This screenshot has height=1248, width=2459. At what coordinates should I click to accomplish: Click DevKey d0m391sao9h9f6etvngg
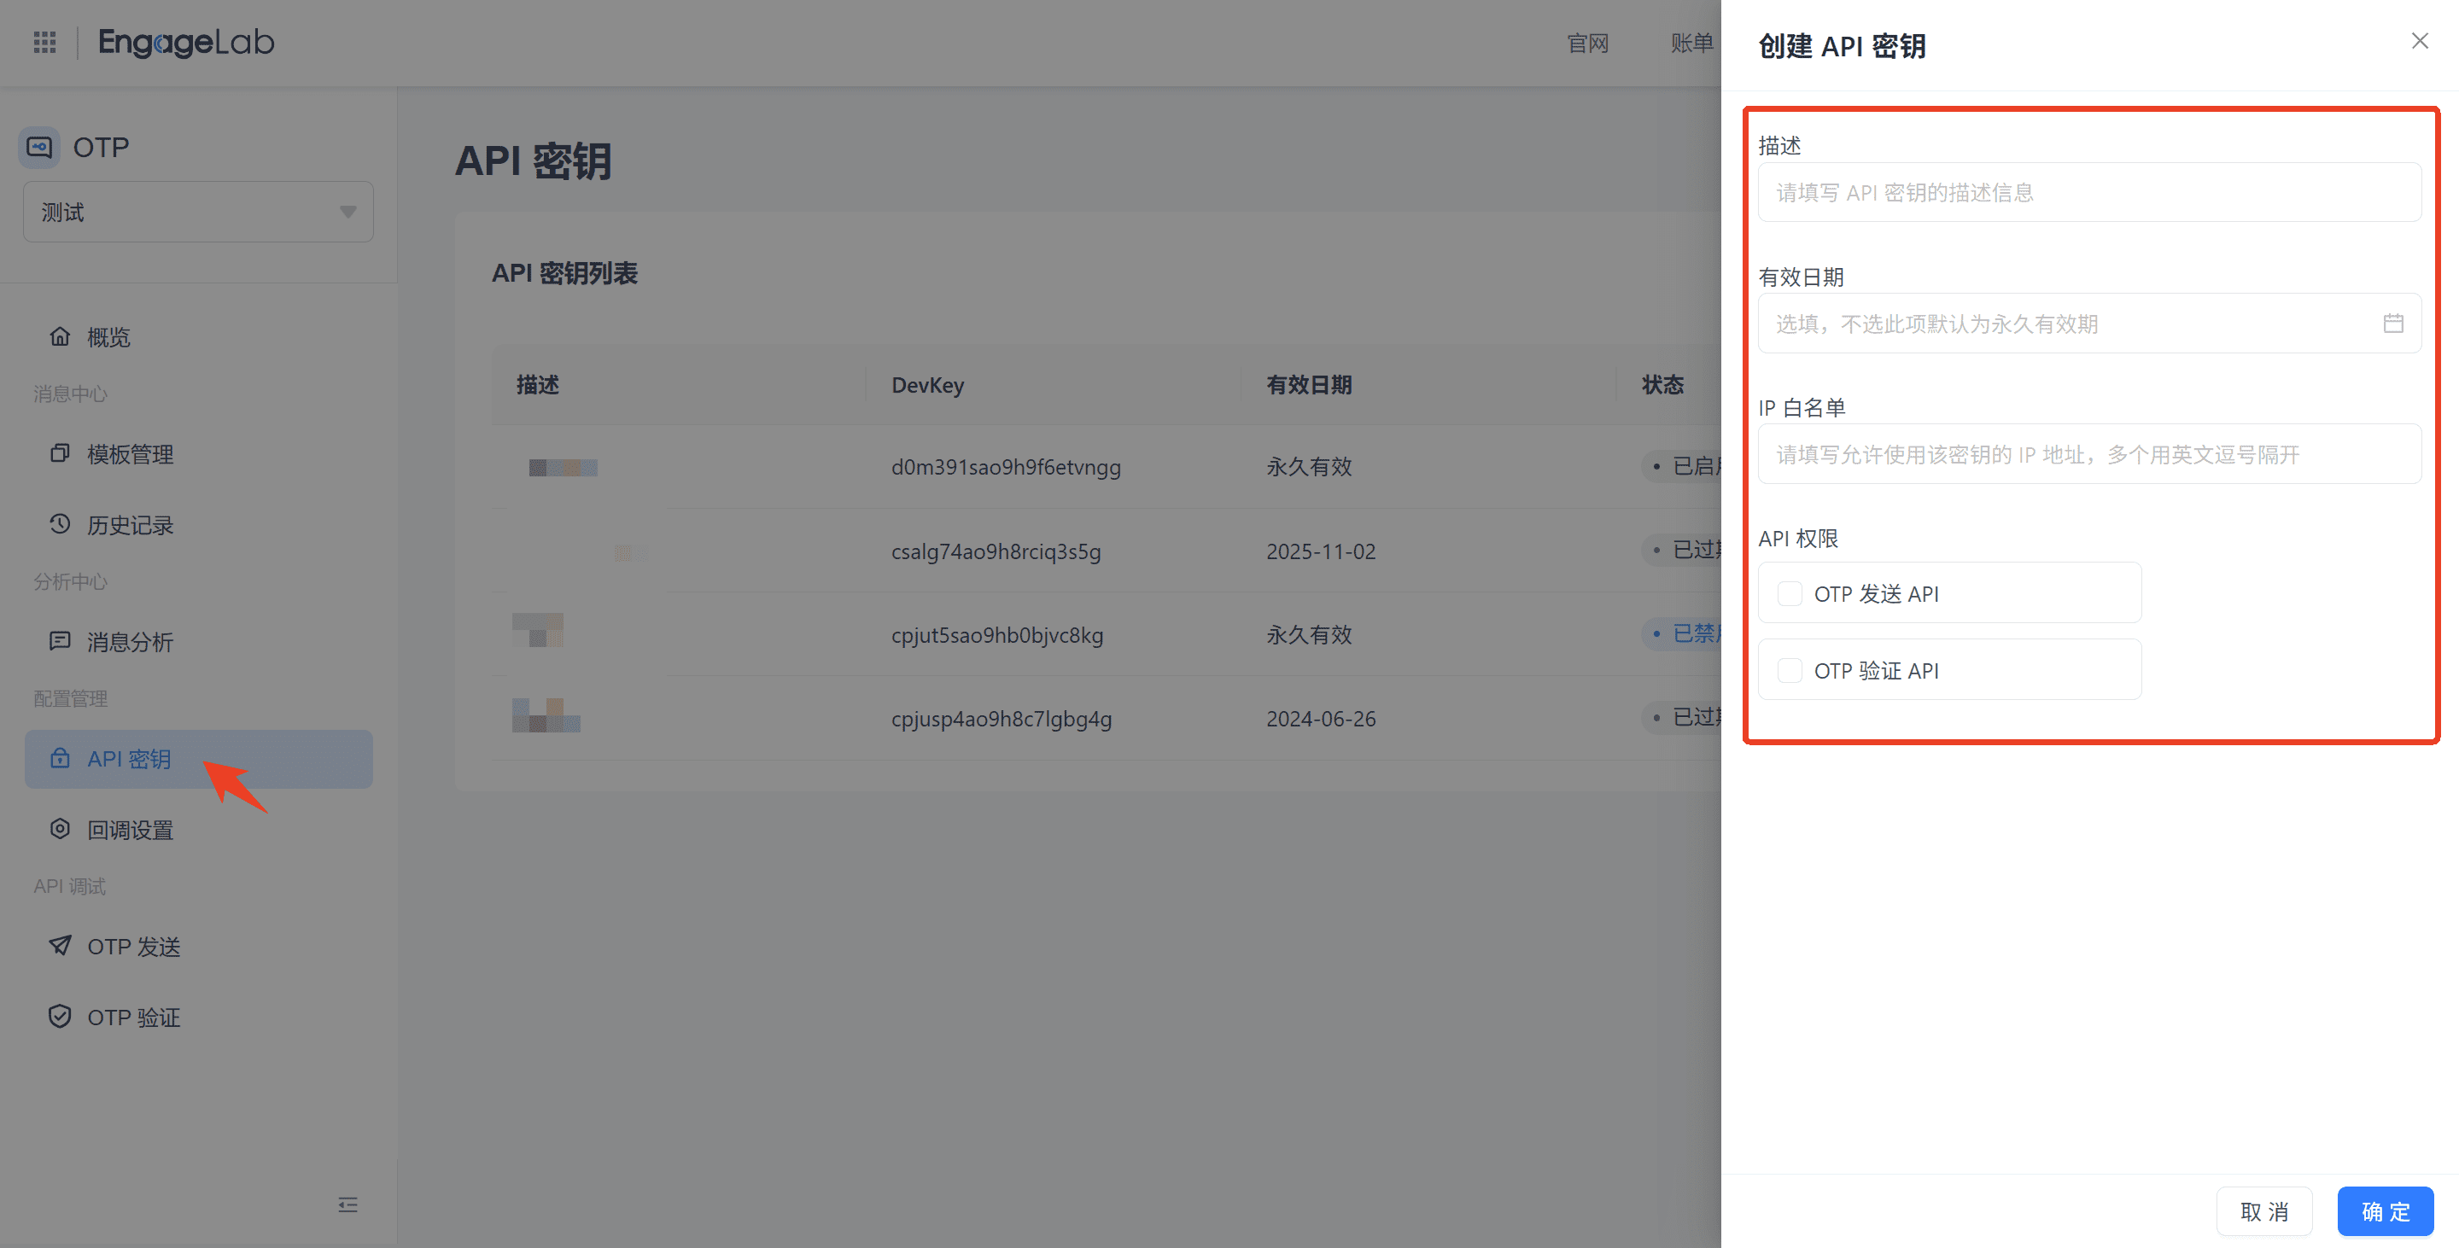pyautogui.click(x=1006, y=468)
